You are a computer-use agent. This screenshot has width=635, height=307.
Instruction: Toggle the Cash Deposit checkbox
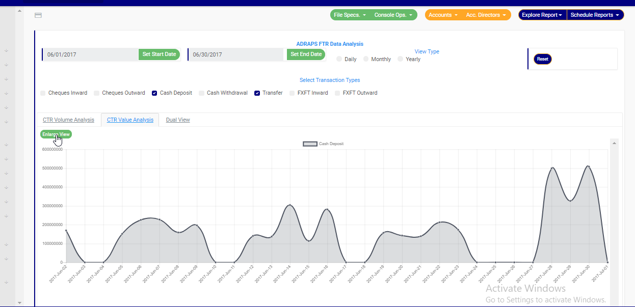[x=154, y=93]
